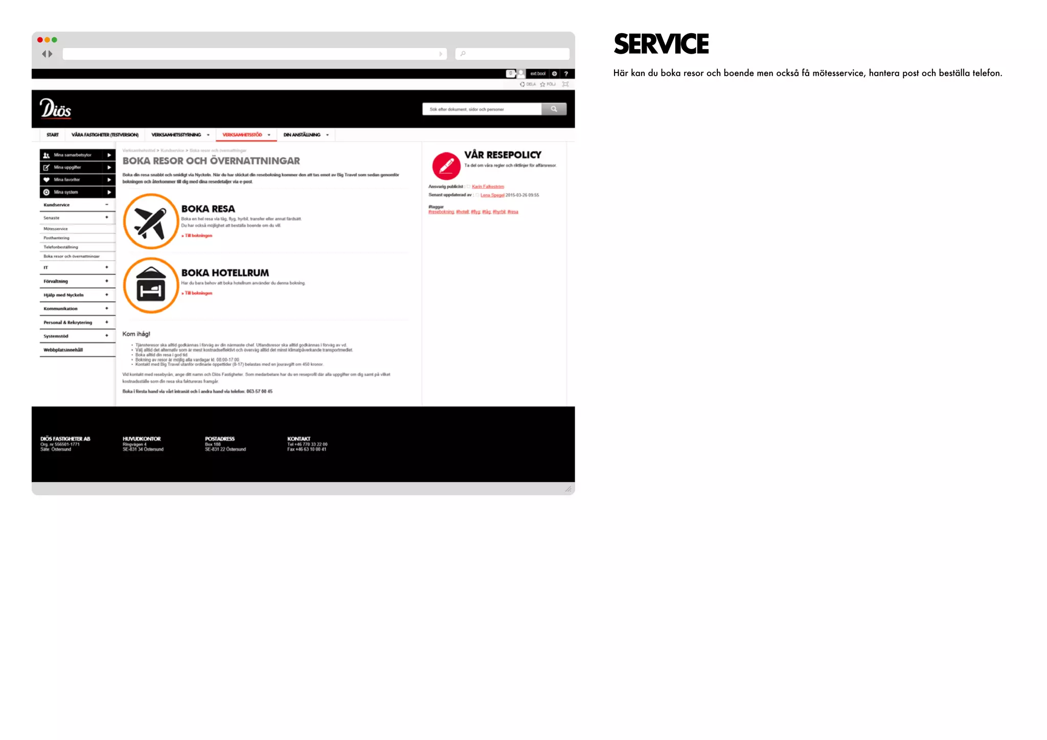
Task: Collapse the Kundservice section minus
Action: (107, 205)
